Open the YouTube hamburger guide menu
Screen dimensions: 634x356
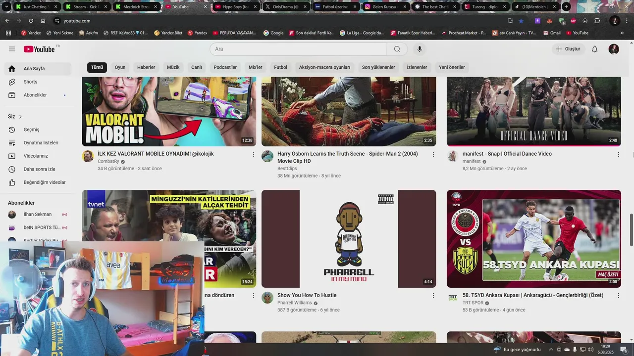tap(12, 49)
